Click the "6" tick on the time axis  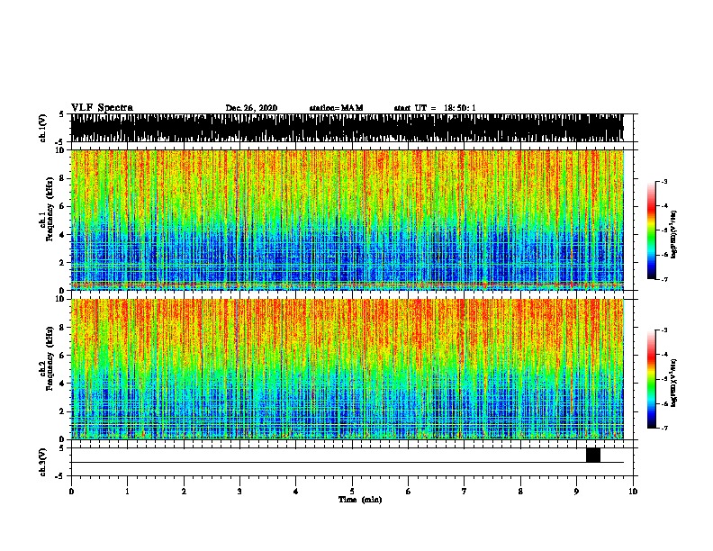point(409,492)
